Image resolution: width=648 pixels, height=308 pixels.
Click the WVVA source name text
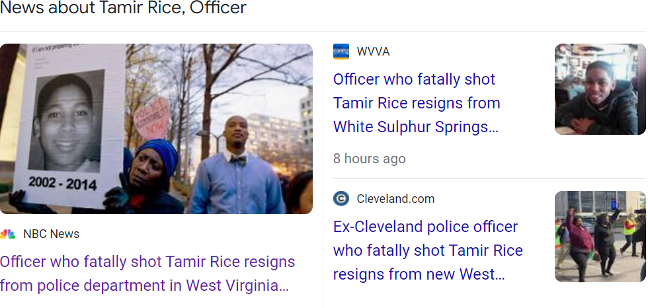[373, 52]
